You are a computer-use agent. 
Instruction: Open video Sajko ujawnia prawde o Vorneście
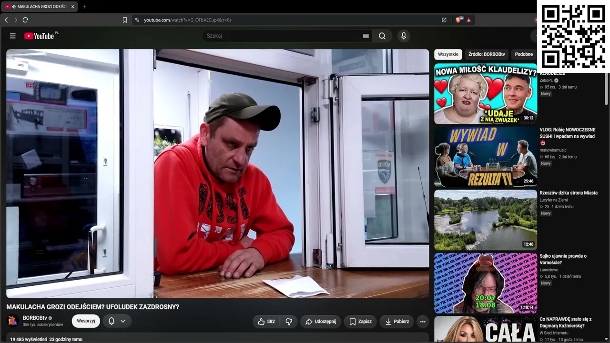[x=563, y=259]
